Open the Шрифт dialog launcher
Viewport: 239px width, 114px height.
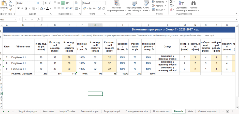click(x=51, y=14)
